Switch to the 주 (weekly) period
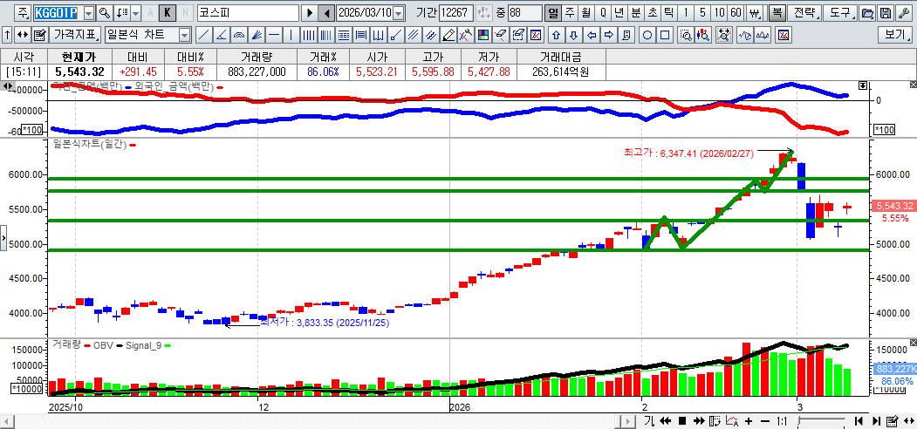Screen dimensions: 917x429 [569, 13]
